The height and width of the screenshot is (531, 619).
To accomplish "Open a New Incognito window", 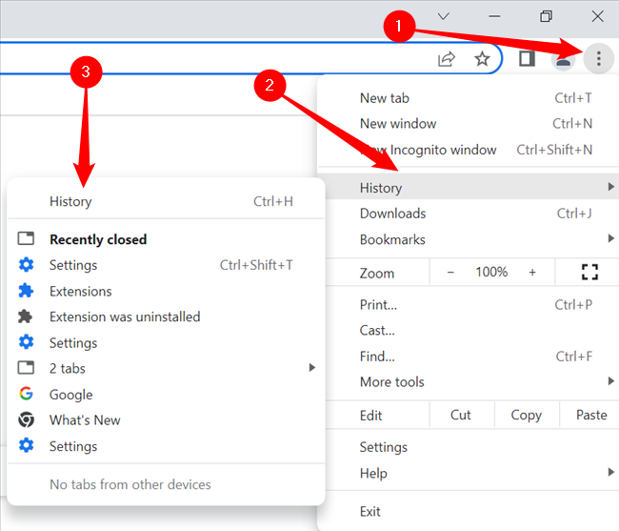I will pyautogui.click(x=469, y=150).
